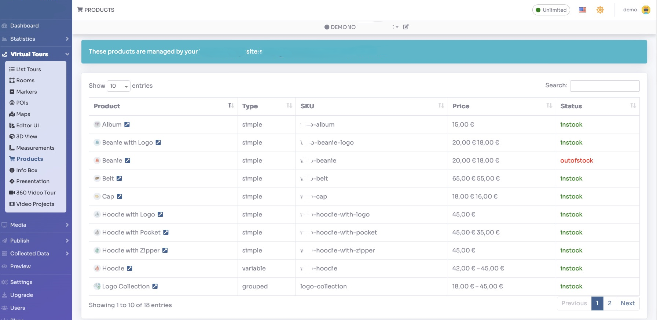Image resolution: width=657 pixels, height=320 pixels.
Task: Click the edit tour pencil icon in header bar
Action: click(406, 27)
